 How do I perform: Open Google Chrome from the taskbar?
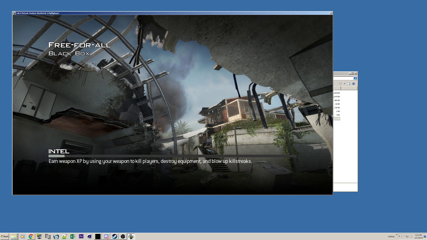click(x=31, y=236)
